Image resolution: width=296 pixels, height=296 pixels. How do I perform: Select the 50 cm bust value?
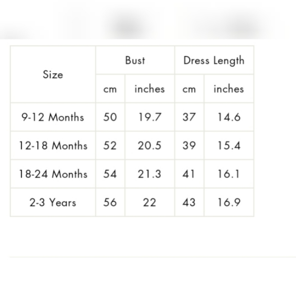(x=110, y=117)
